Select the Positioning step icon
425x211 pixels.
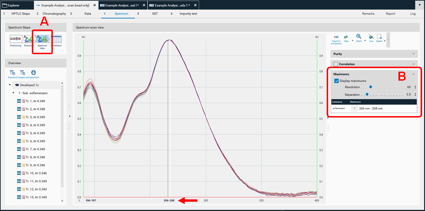(15, 39)
